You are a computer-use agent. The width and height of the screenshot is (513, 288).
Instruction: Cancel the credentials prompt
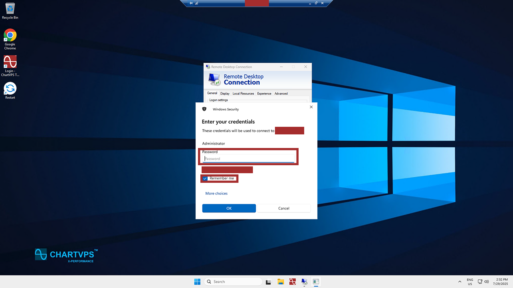(x=284, y=208)
